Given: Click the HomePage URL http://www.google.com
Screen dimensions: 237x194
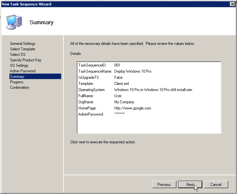Looking at the screenshot, I should [132, 108].
